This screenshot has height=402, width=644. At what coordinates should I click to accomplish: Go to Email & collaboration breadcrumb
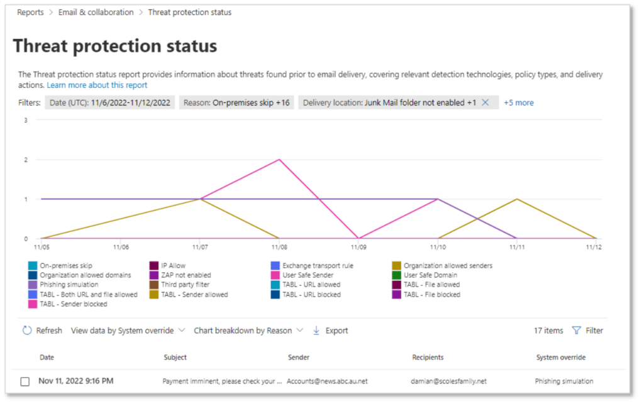click(x=96, y=12)
